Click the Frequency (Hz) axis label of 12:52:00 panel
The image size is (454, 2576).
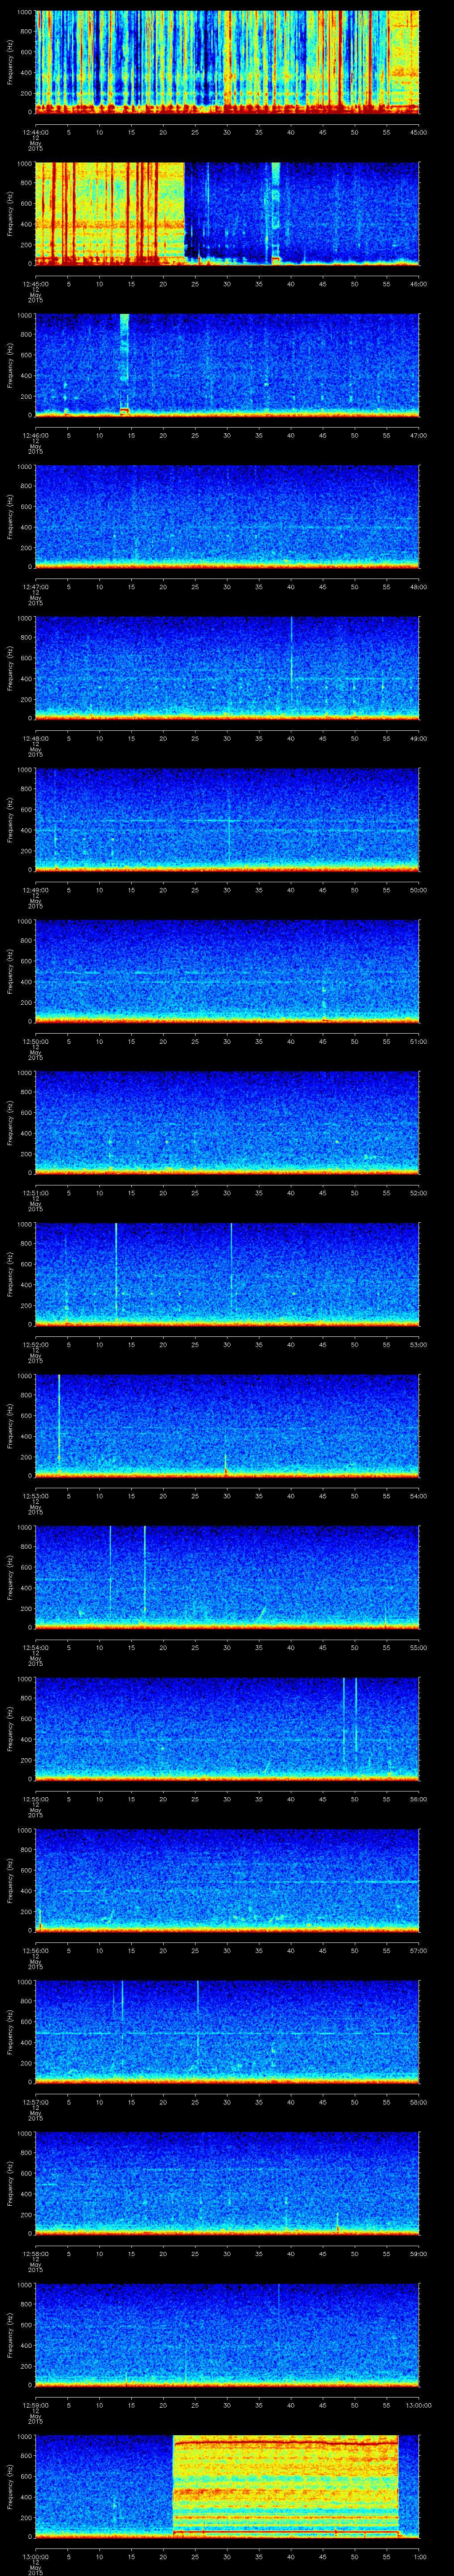coord(11,1274)
